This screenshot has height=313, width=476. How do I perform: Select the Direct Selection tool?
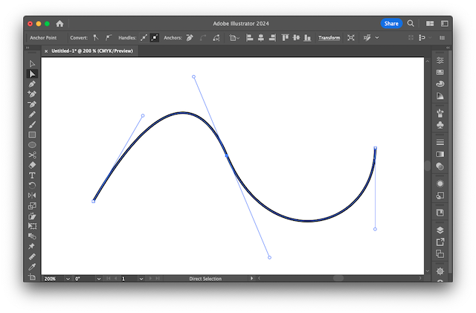[32, 74]
